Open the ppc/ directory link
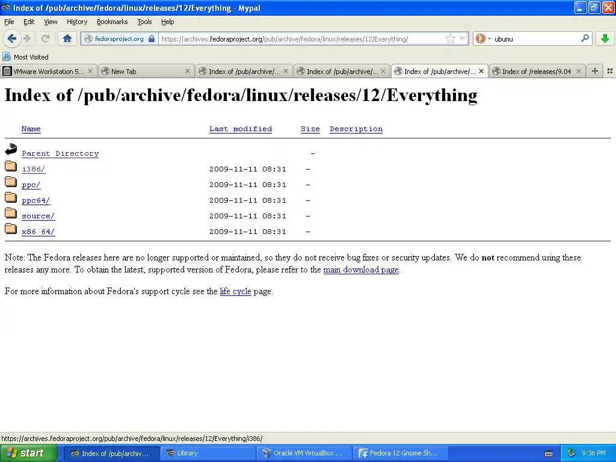 (x=31, y=185)
